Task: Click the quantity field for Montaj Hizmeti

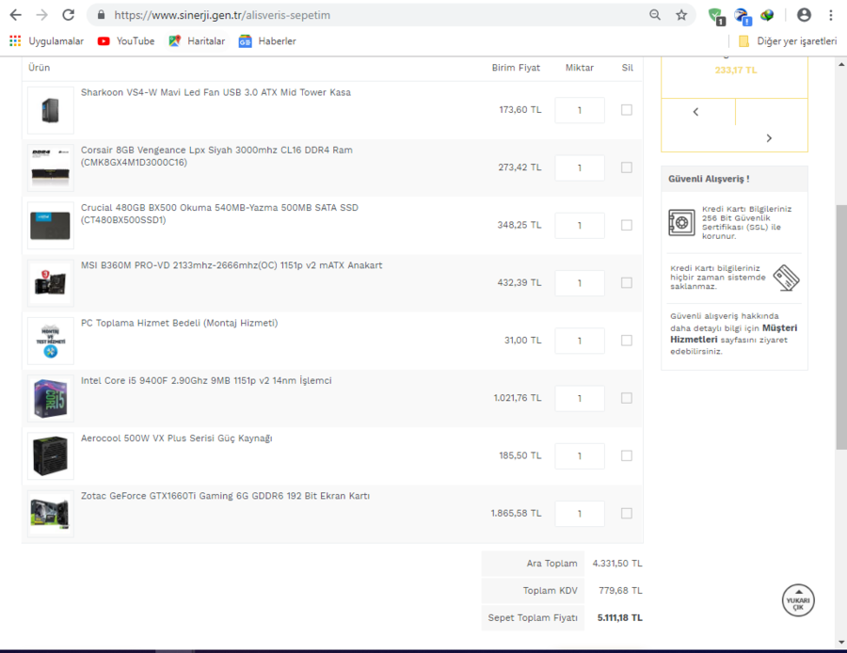Action: tap(580, 341)
